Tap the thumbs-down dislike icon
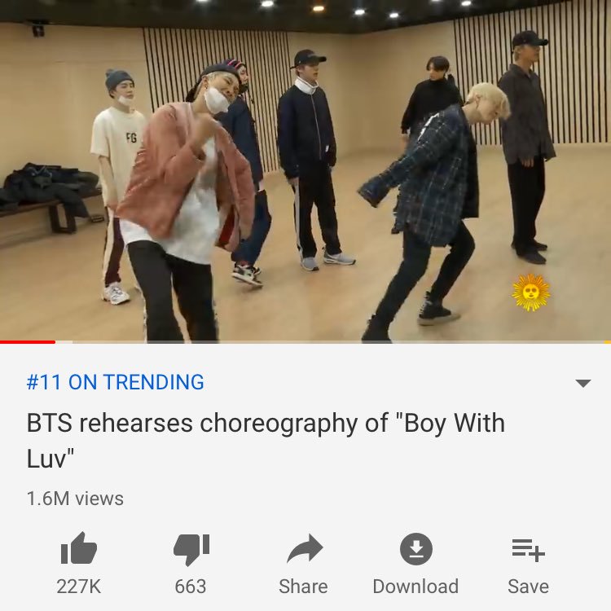The width and height of the screenshot is (611, 611). tap(191, 549)
